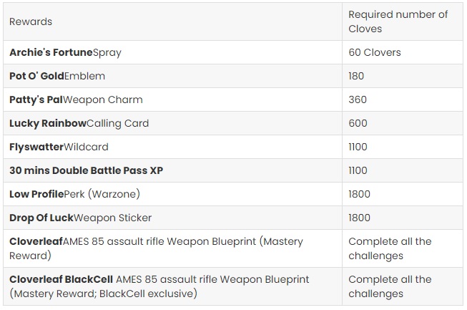The width and height of the screenshot is (467, 310).
Task: Select the Cloverleaf AMES 85 Blueprint cell
Action: 172,248
